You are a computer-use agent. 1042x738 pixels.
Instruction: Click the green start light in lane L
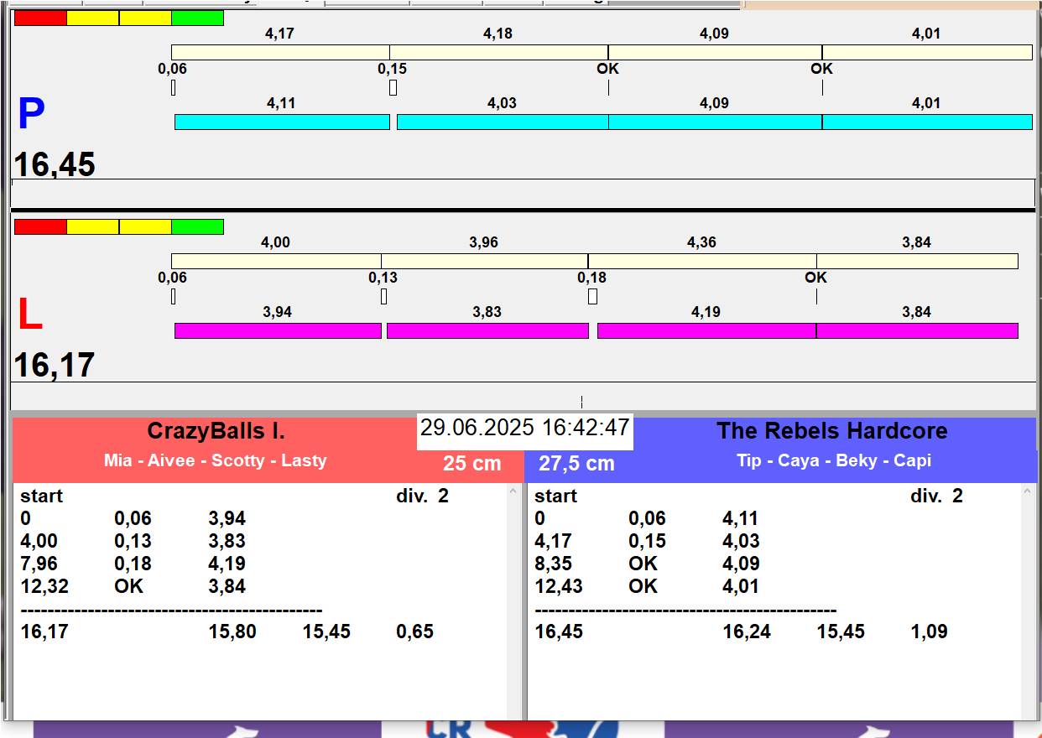tap(197, 227)
